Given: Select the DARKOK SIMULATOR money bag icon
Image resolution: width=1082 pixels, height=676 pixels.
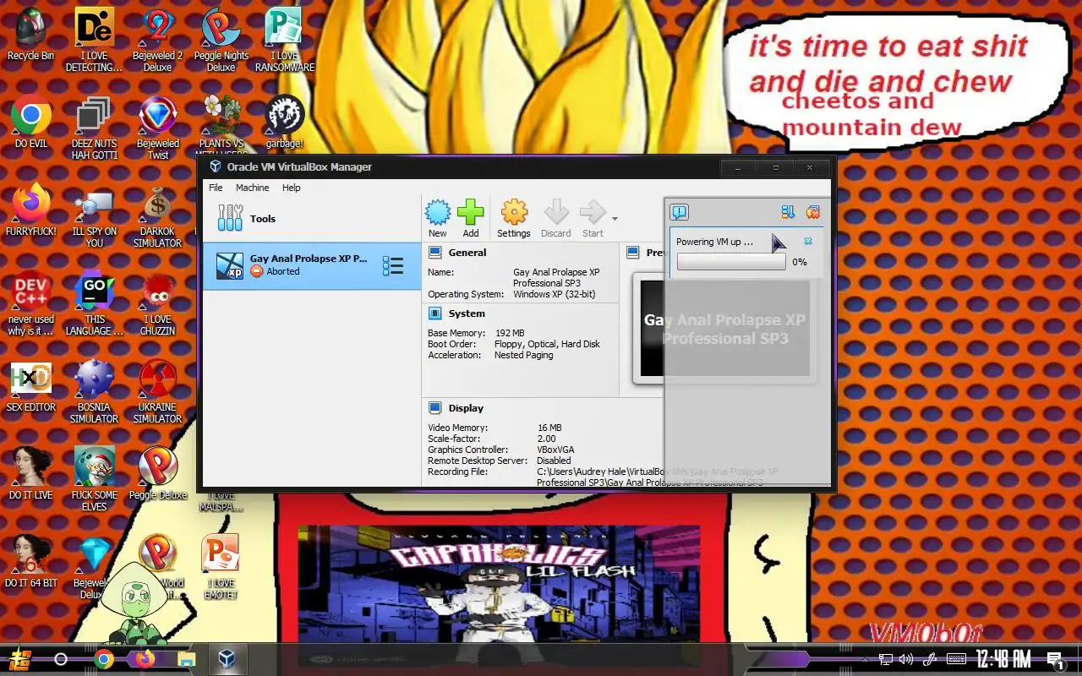Looking at the screenshot, I should tap(157, 218).
